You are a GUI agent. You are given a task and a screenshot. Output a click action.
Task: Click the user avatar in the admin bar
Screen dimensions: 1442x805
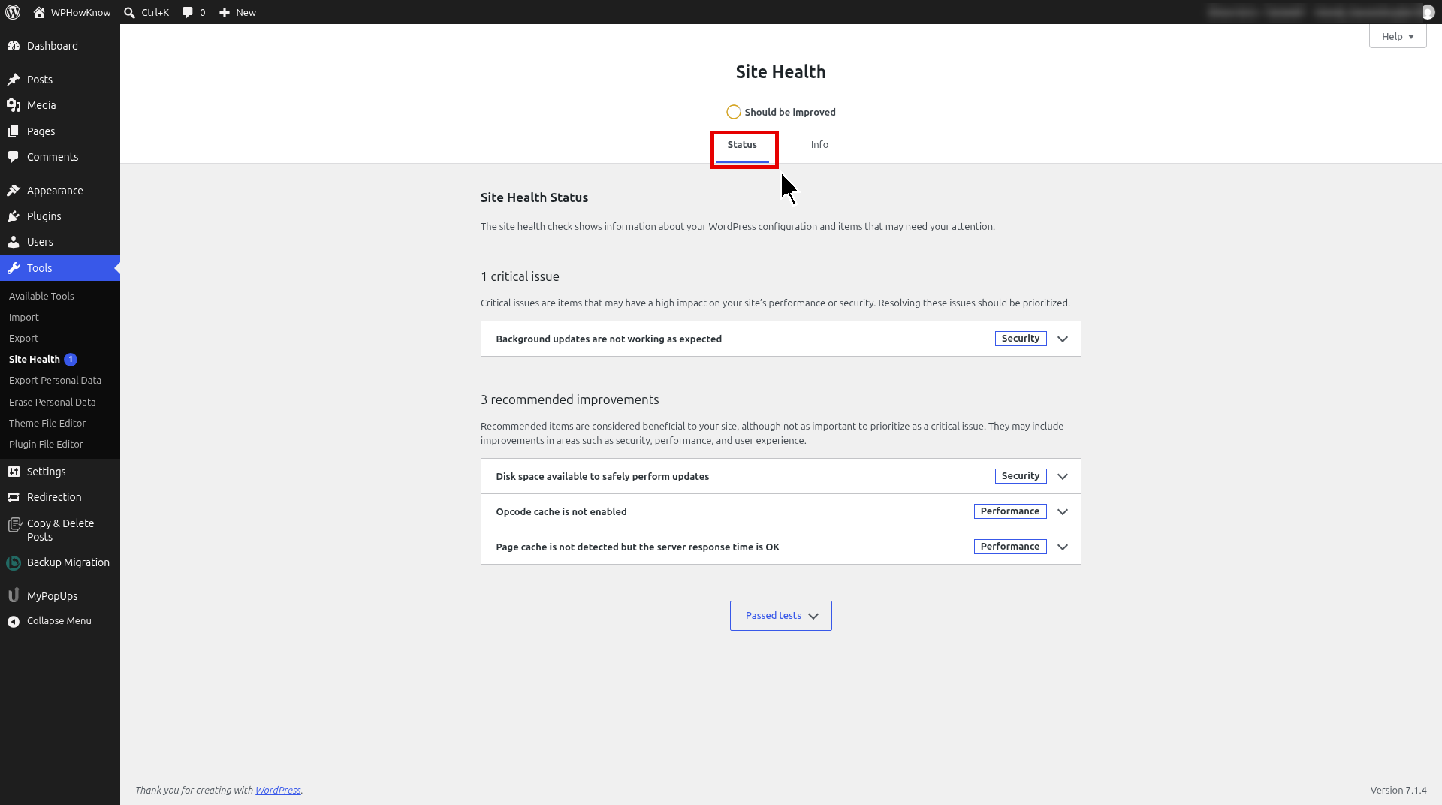pos(1428,12)
